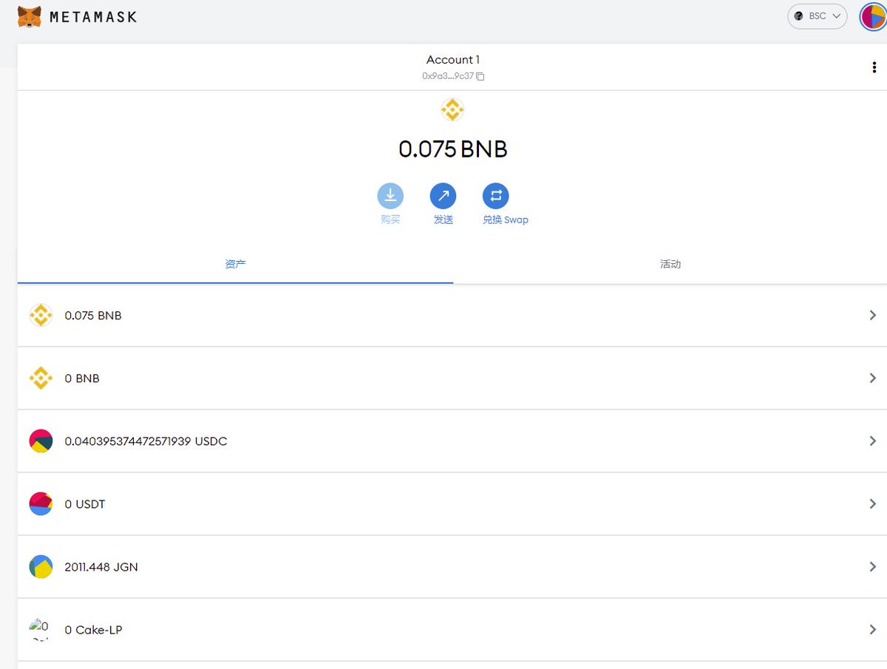
Task: Select the 0 USDT text
Action: point(85,504)
